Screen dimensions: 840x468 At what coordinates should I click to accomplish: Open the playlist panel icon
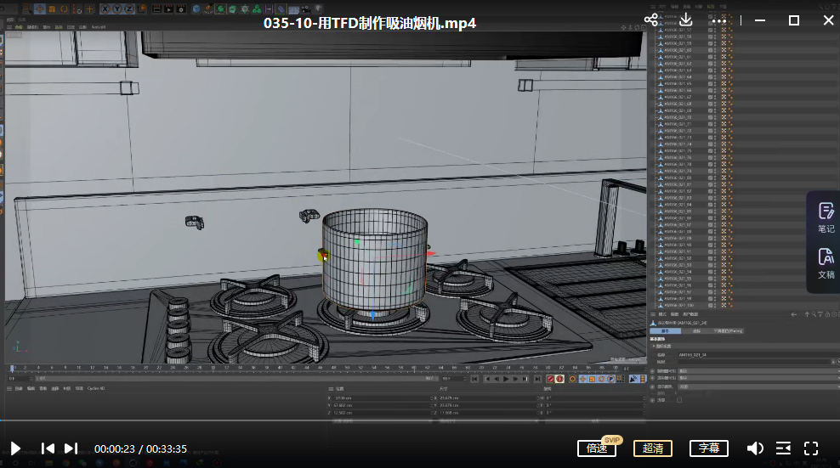coord(783,448)
